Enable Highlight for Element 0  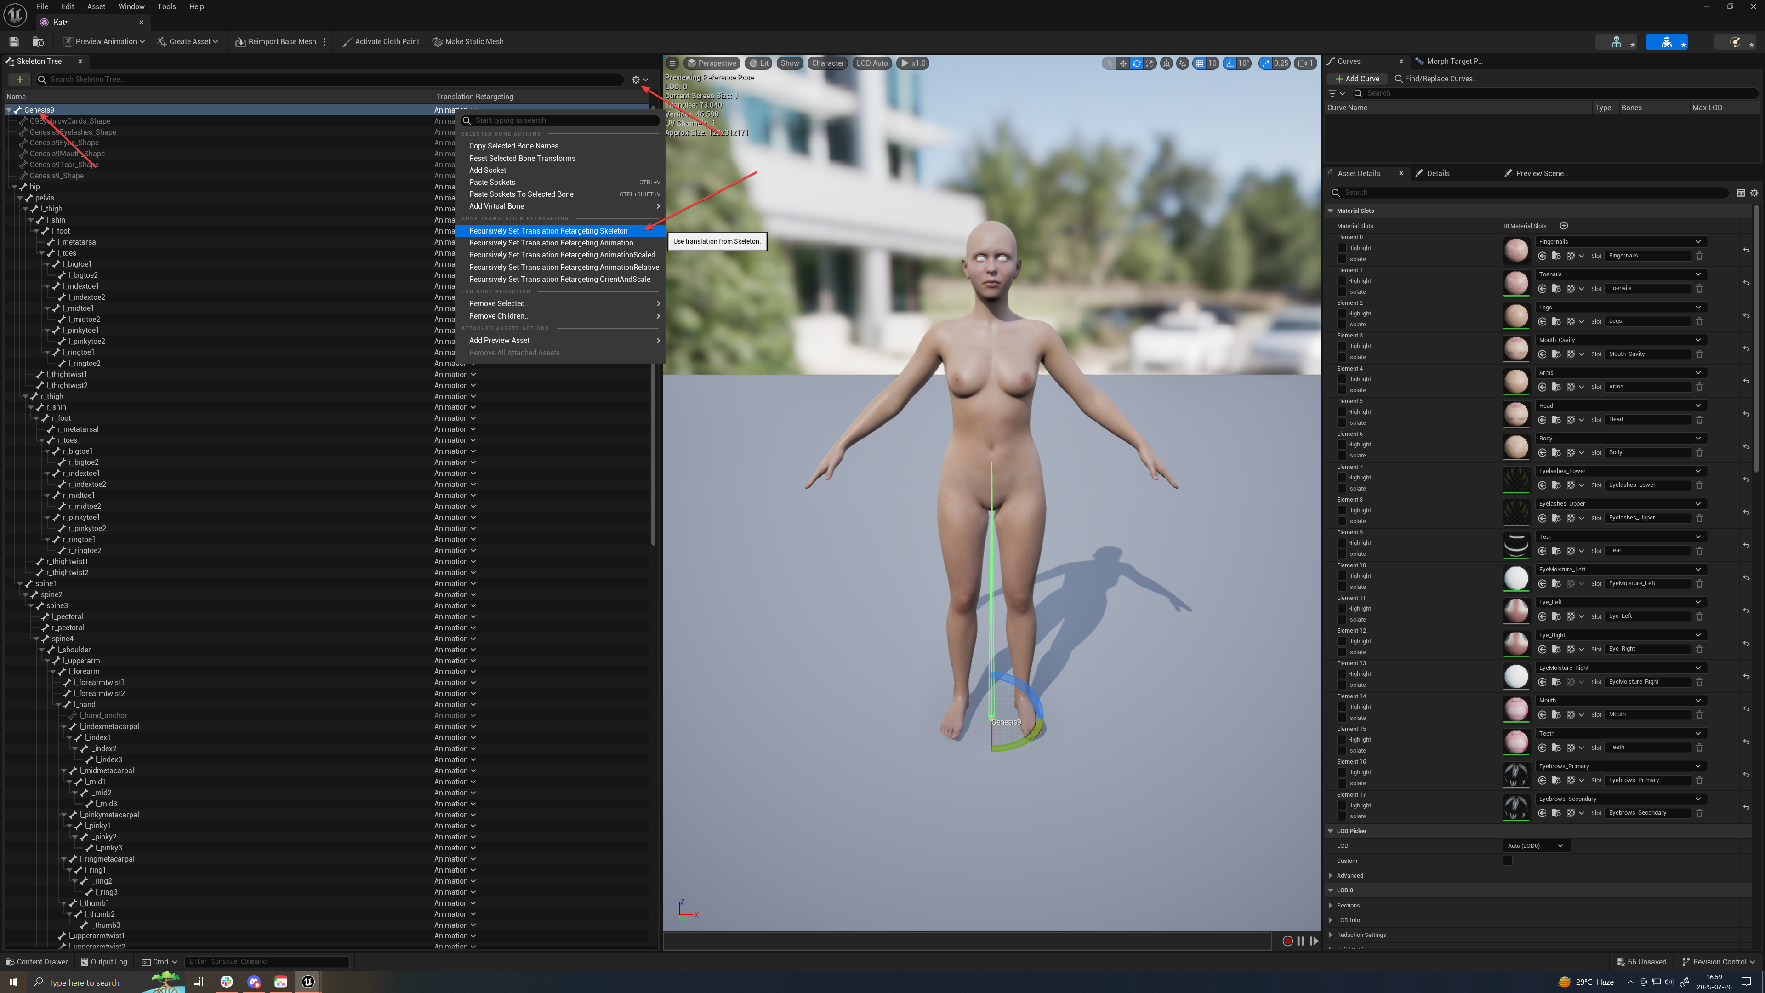click(x=1342, y=248)
